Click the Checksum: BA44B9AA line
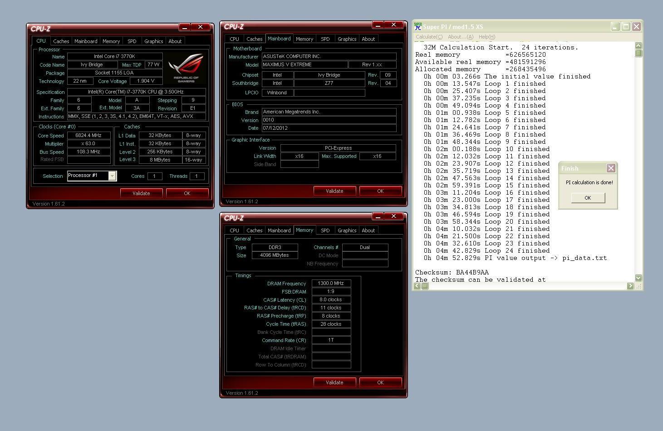 452,273
